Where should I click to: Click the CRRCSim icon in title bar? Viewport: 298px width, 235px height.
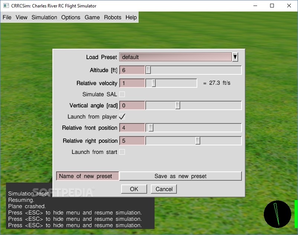click(x=6, y=6)
